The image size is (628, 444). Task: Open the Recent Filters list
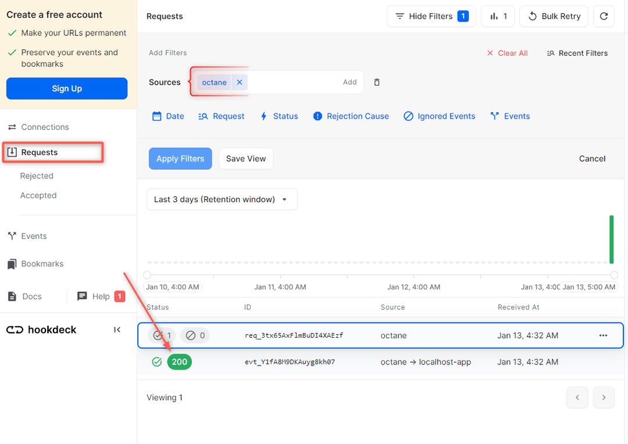577,53
